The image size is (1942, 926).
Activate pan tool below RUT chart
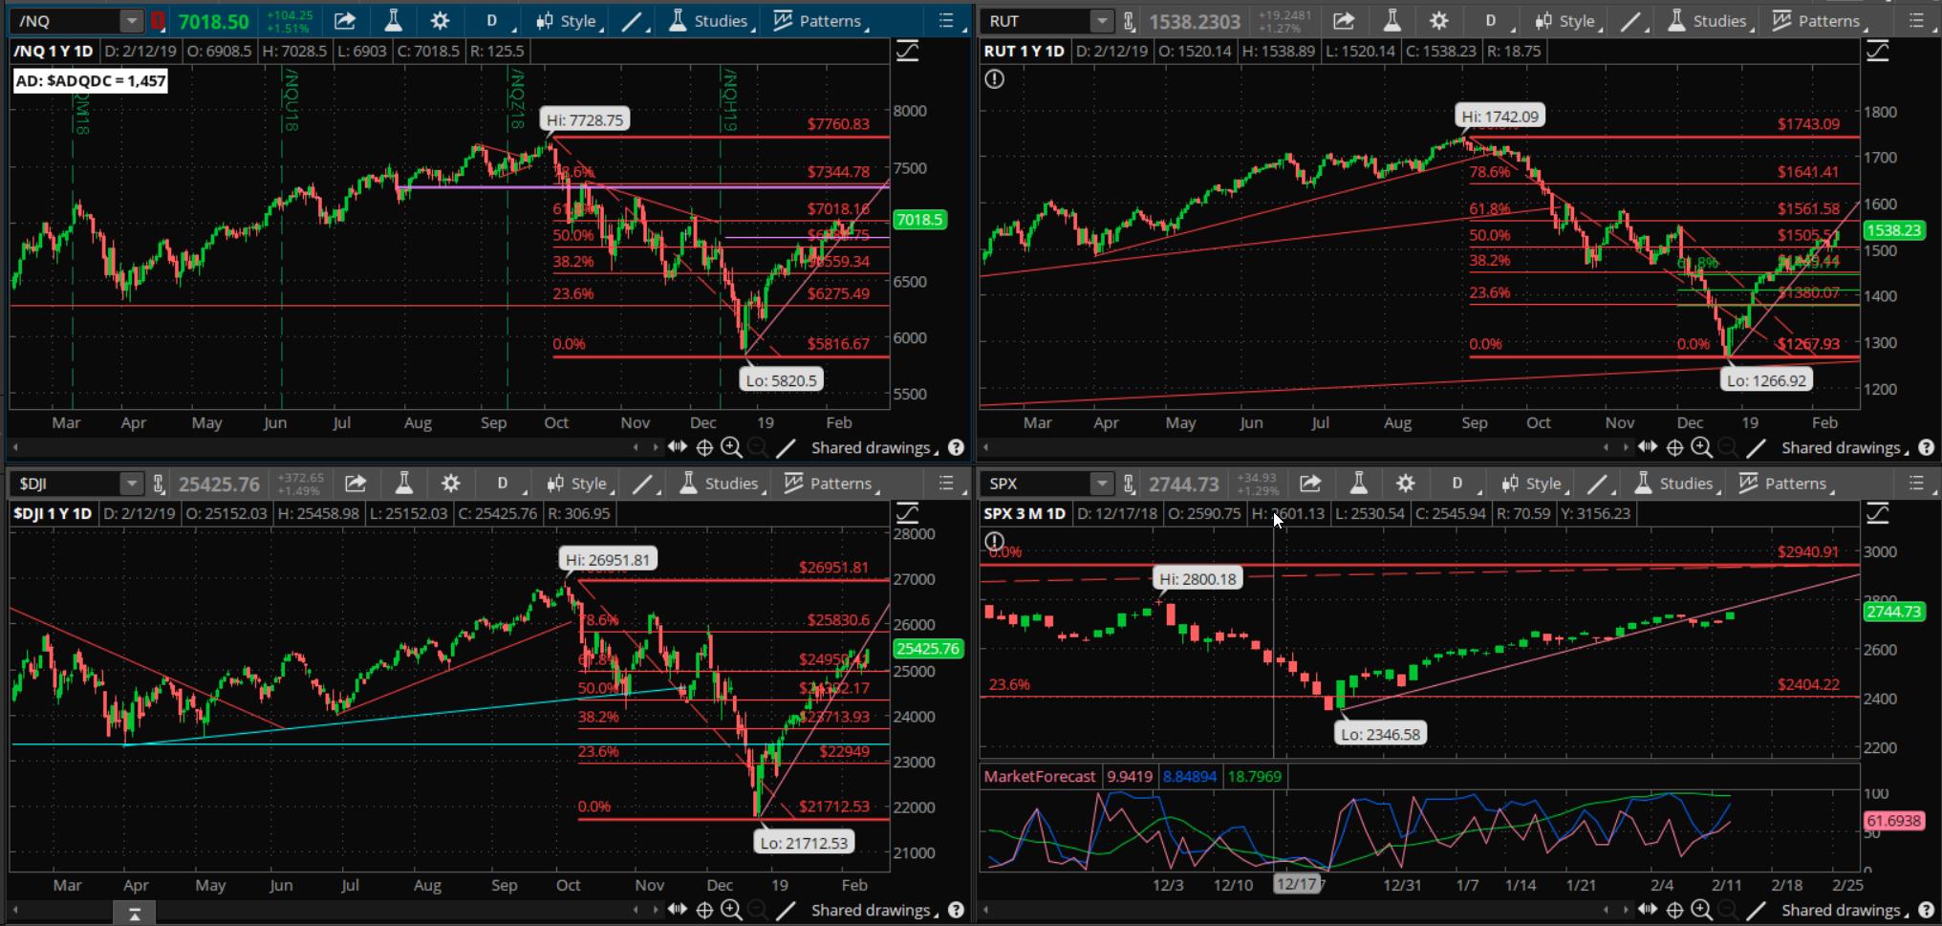(1648, 447)
